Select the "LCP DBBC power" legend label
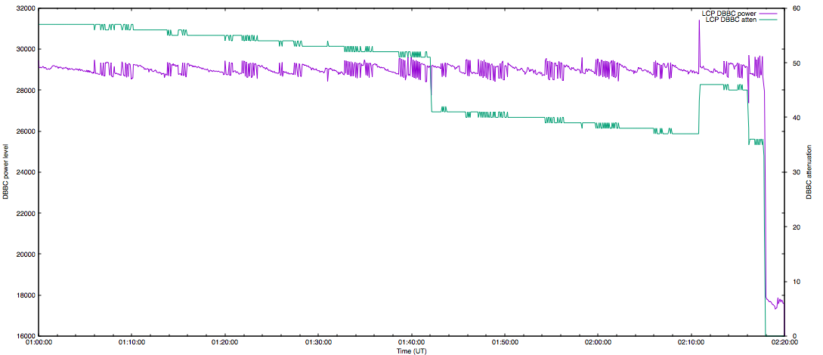The width and height of the screenshot is (823, 355). point(729,14)
